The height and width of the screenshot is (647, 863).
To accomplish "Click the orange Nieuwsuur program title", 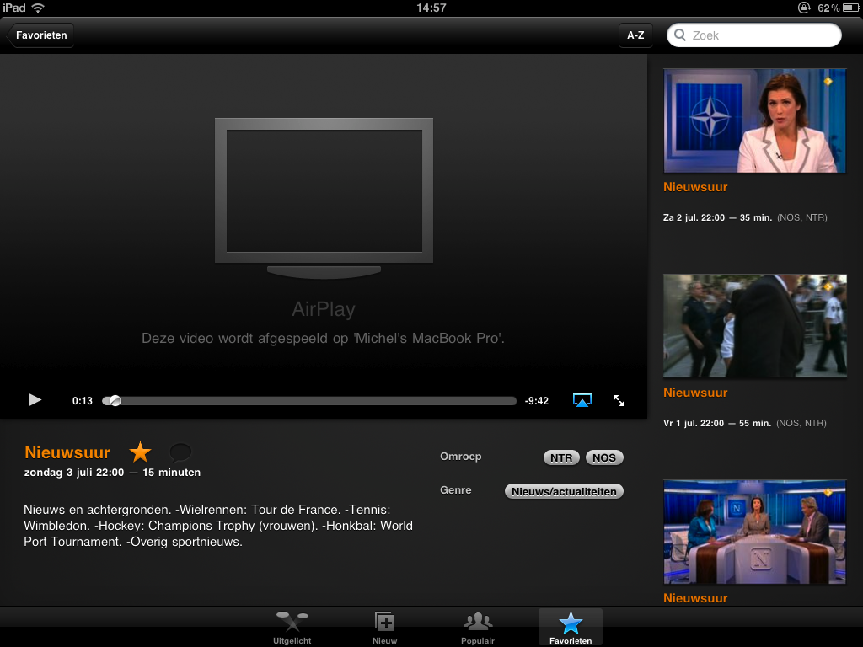I will (x=67, y=452).
